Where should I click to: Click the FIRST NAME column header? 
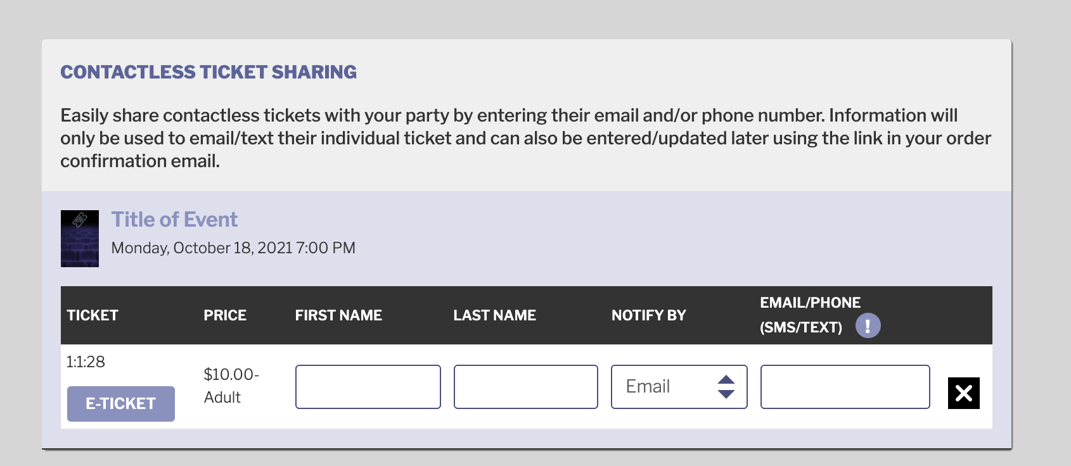[338, 315]
